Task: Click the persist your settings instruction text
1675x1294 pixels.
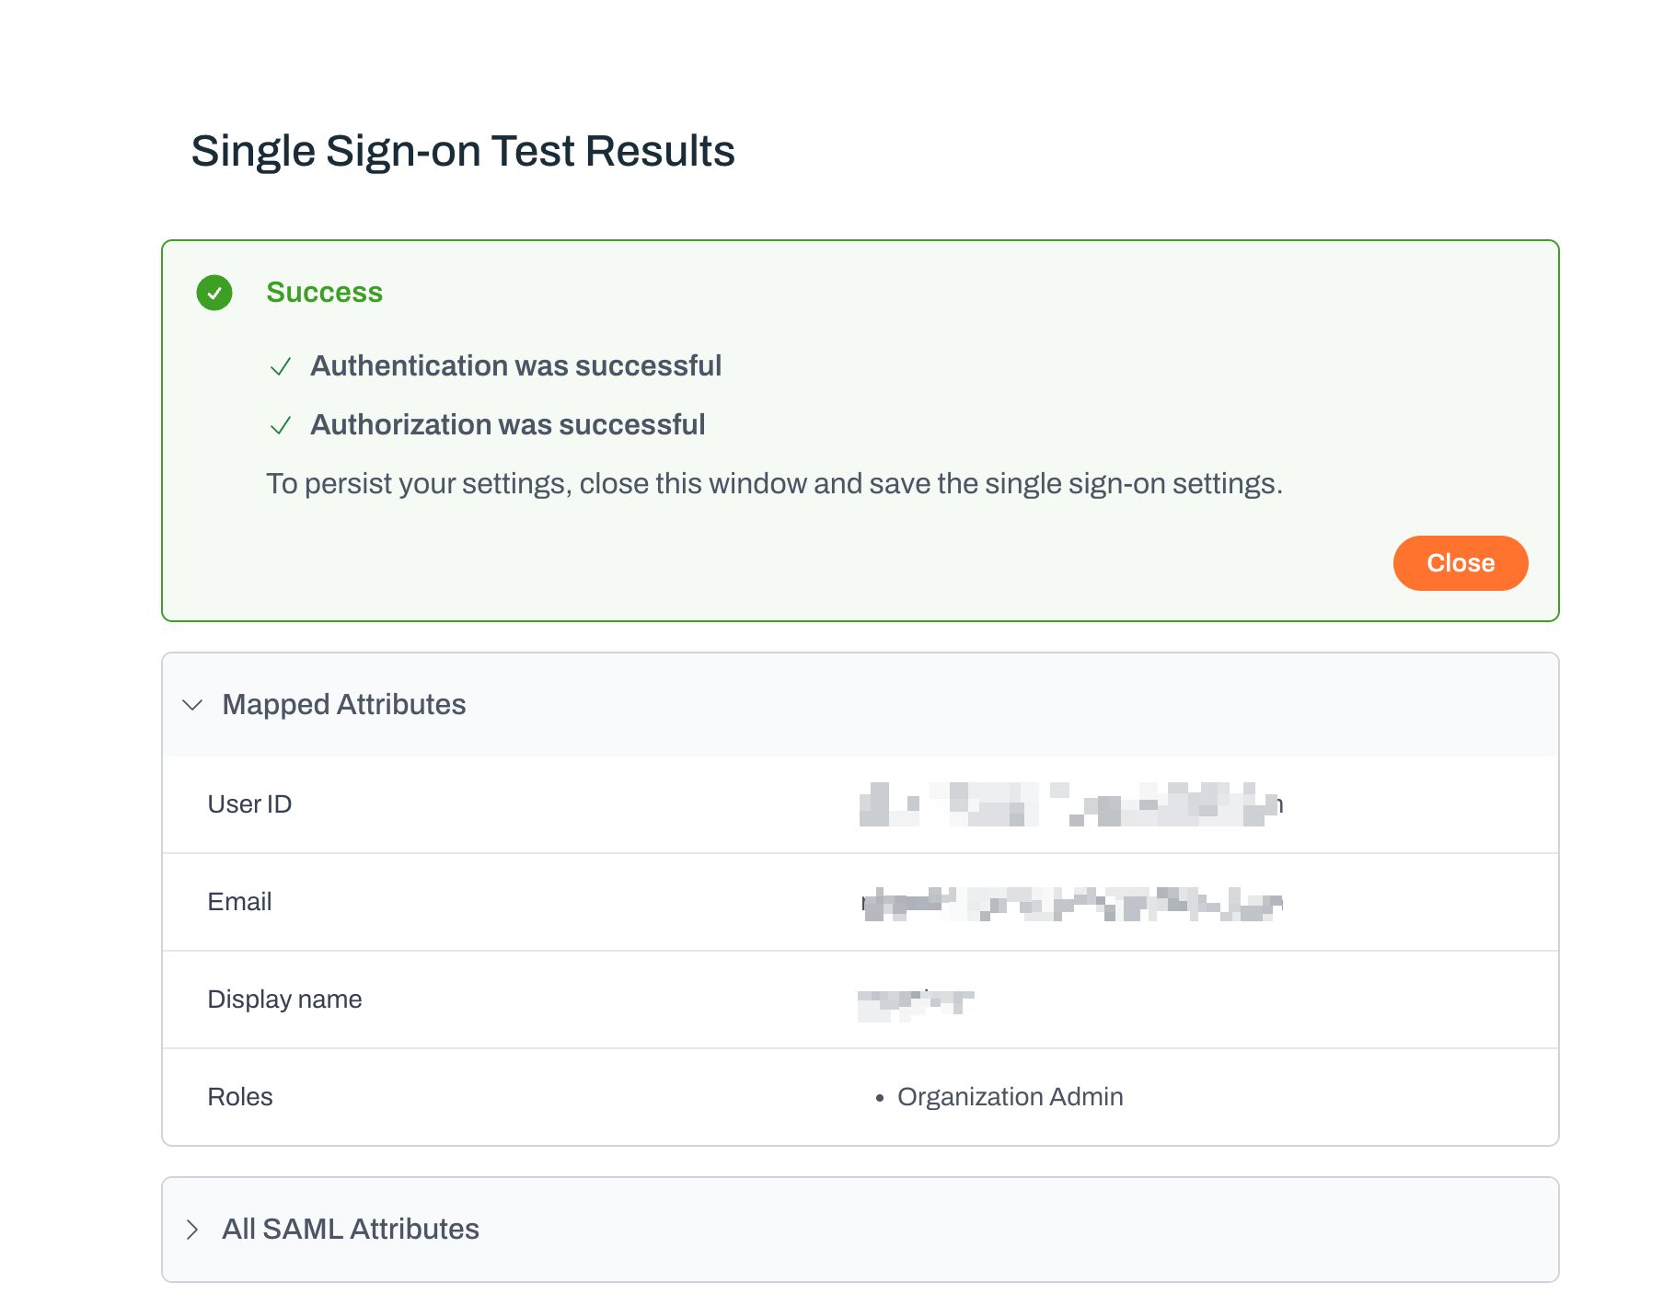Action: [774, 484]
